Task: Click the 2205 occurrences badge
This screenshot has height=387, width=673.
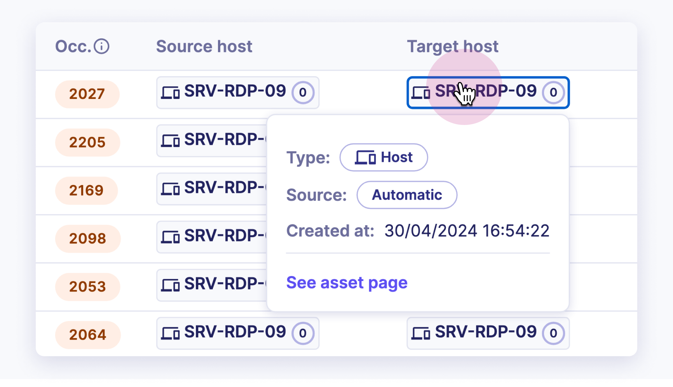Action: pos(87,142)
